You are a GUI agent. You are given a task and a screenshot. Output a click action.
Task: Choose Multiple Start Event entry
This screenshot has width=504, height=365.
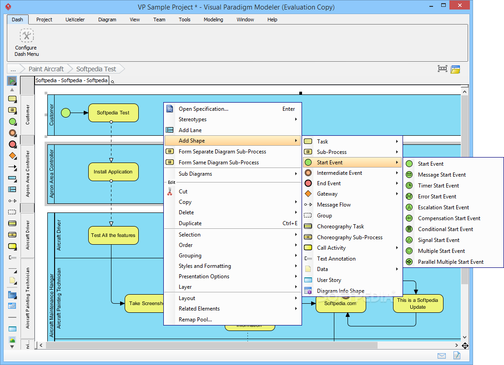pyautogui.click(x=453, y=251)
